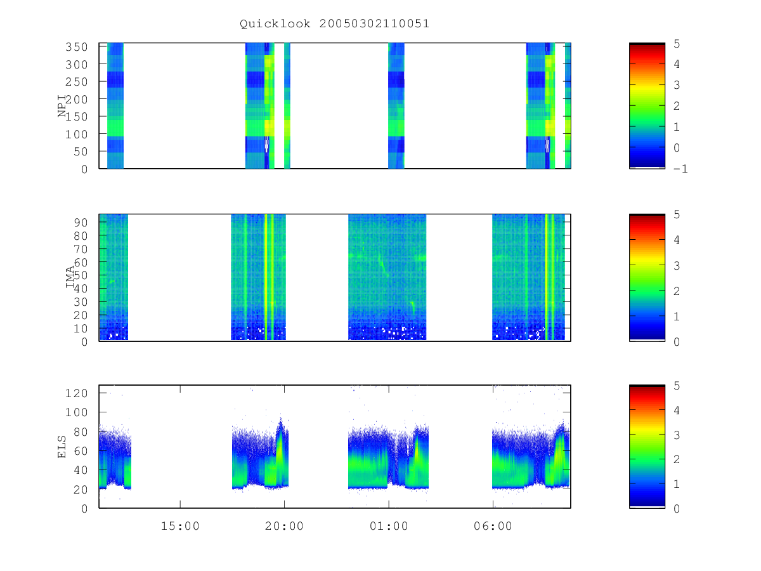Click the 20:00 time axis label
This screenshot has height=571, width=761.
[284, 526]
